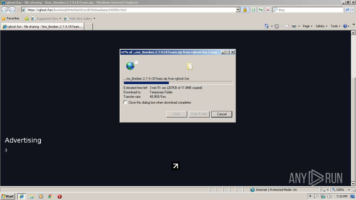Open a new blank tab
356x200 pixels.
tap(88, 27)
